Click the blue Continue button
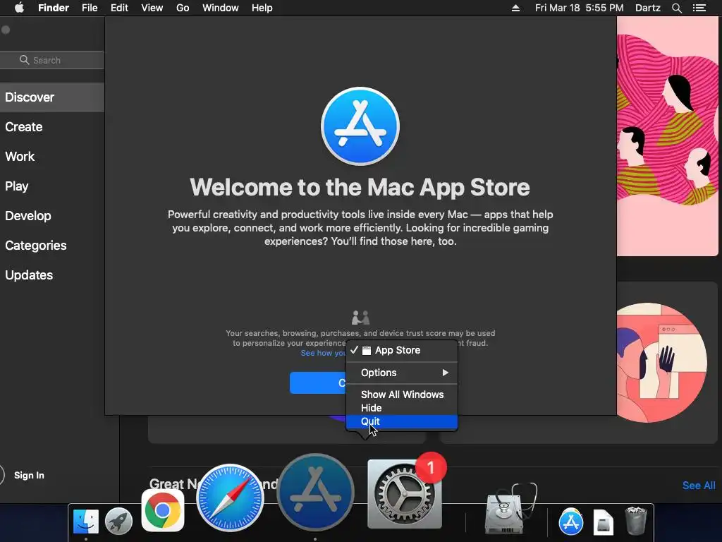Viewport: 722px width, 542px height. (x=318, y=383)
